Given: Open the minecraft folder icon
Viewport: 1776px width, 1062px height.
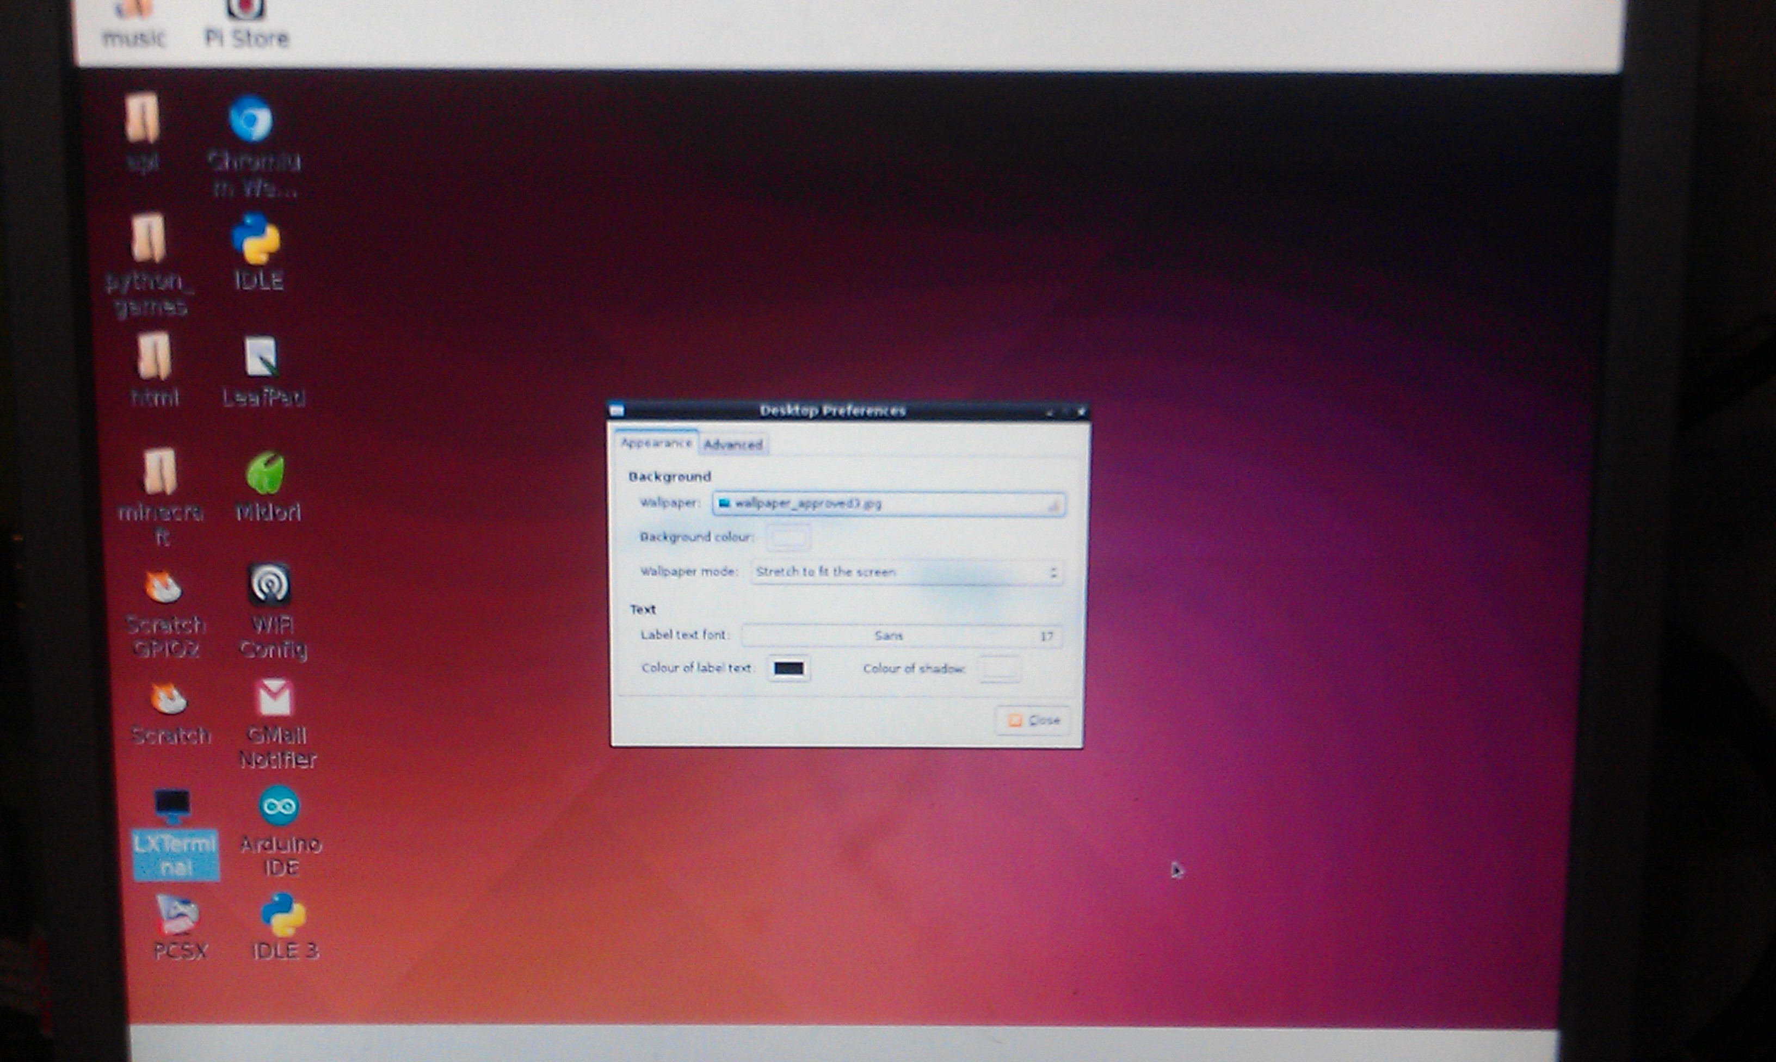Looking at the screenshot, I should pyautogui.click(x=159, y=472).
